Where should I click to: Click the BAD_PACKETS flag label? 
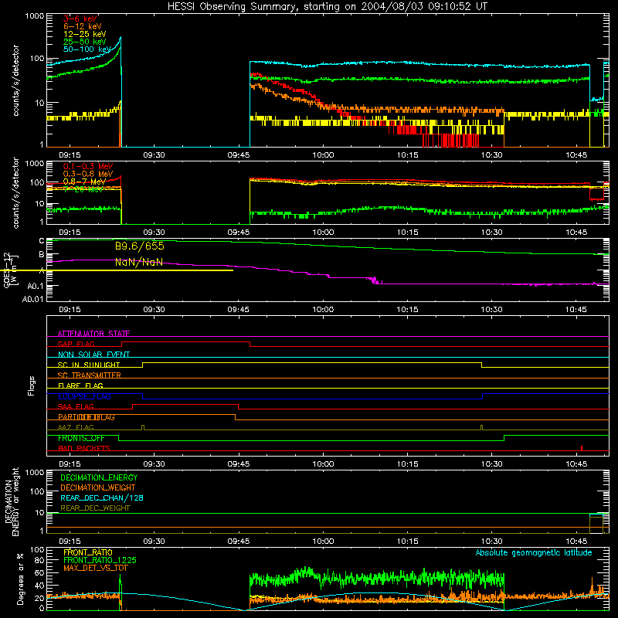pos(84,448)
